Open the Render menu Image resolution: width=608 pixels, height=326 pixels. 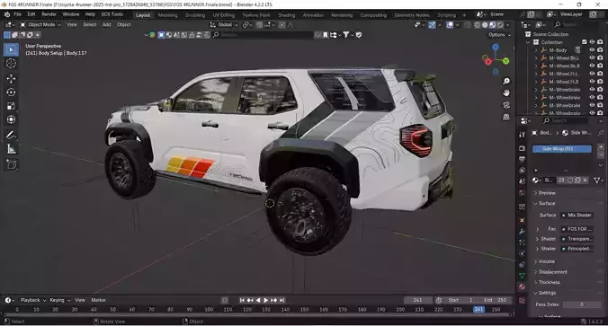pyautogui.click(x=49, y=14)
